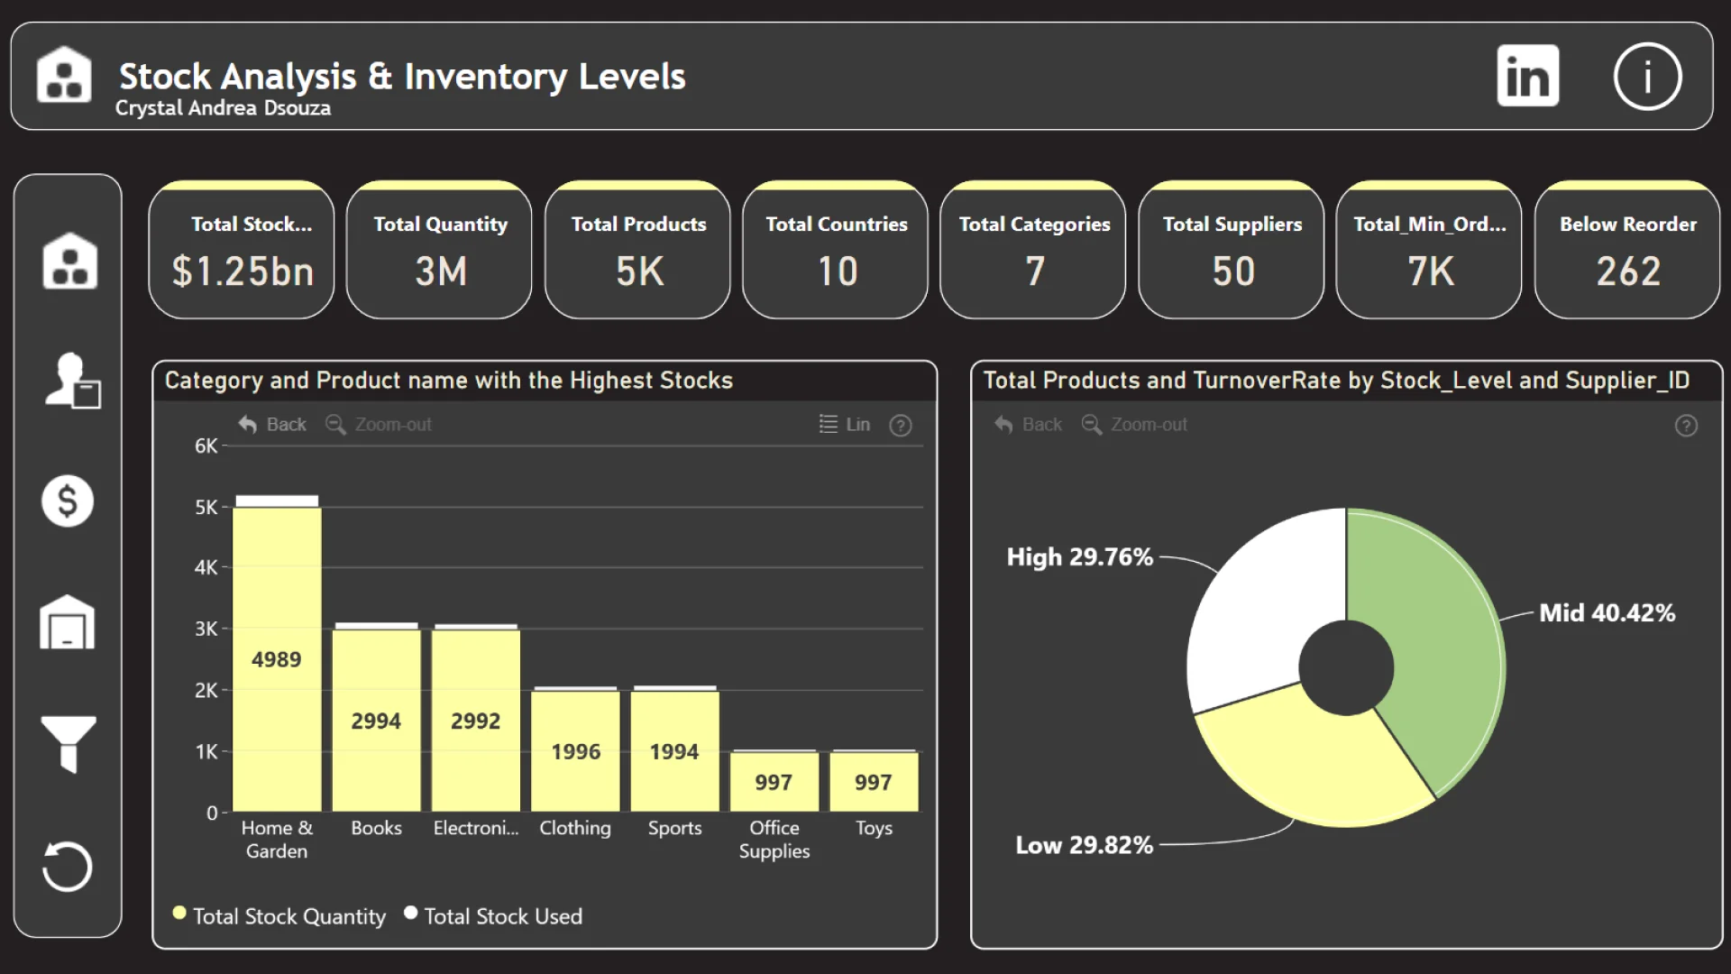Open the dollar sign cost page
The image size is (1731, 974).
click(68, 501)
